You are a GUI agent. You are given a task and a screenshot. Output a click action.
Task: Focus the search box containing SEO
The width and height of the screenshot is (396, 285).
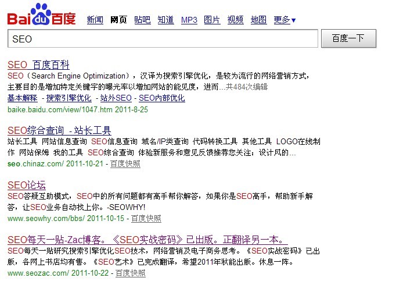163,38
